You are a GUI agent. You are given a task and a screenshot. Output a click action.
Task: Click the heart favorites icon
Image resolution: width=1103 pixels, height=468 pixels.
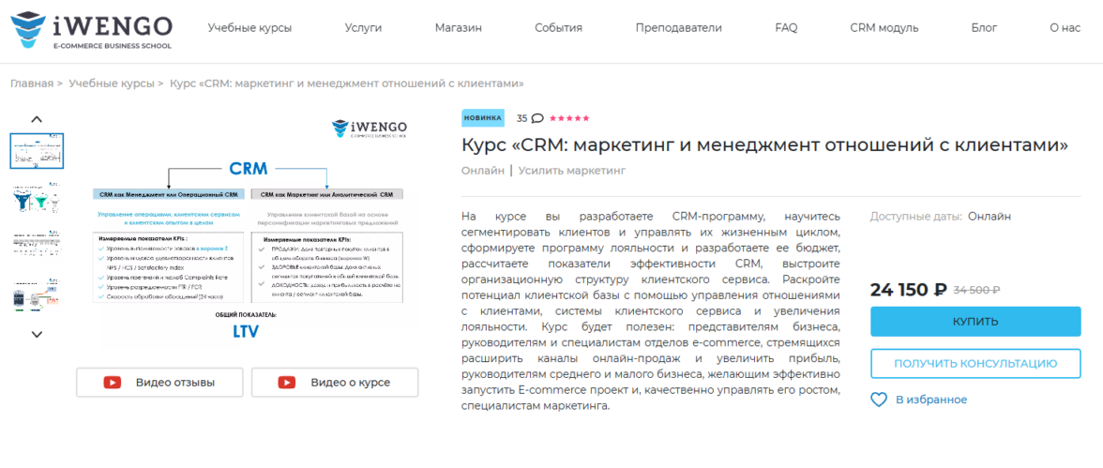pos(880,400)
